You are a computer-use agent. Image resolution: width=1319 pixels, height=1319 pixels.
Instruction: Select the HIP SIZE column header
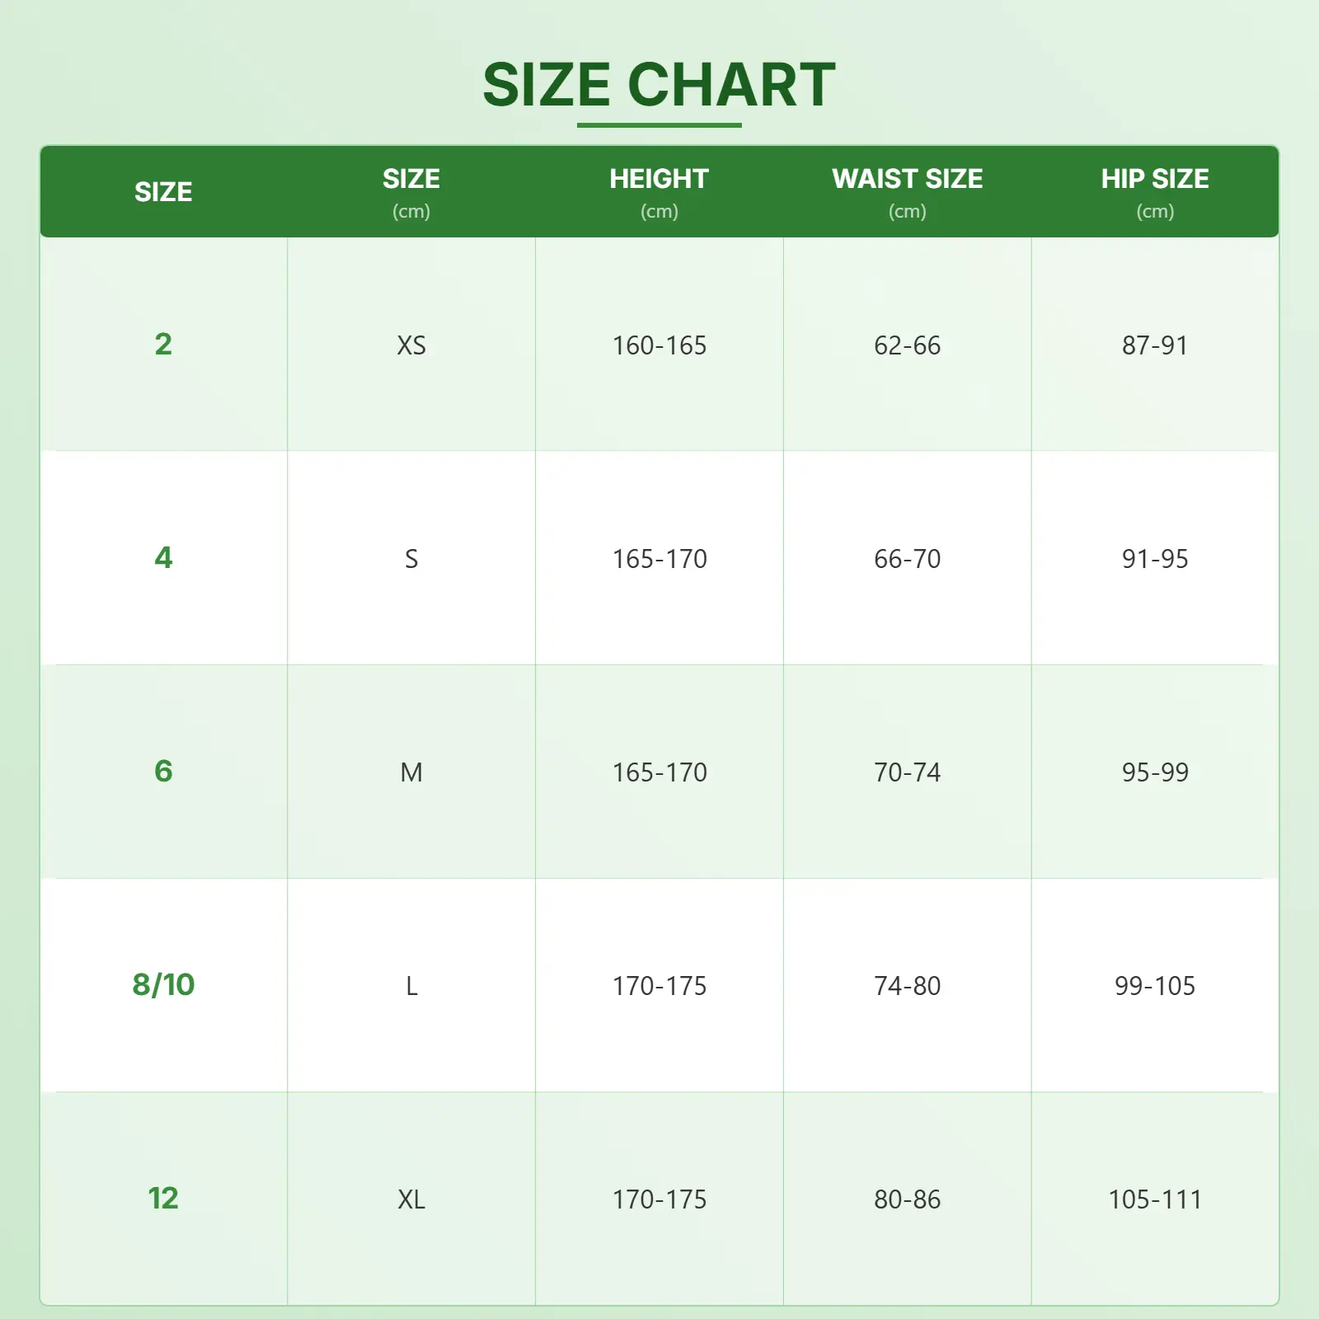(x=1155, y=191)
